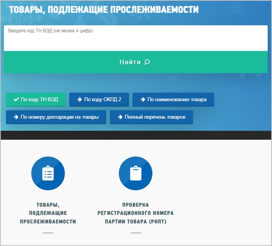Open Проверка регистрационного номера партии товара link
This screenshot has width=272, height=246.
pos(136,213)
